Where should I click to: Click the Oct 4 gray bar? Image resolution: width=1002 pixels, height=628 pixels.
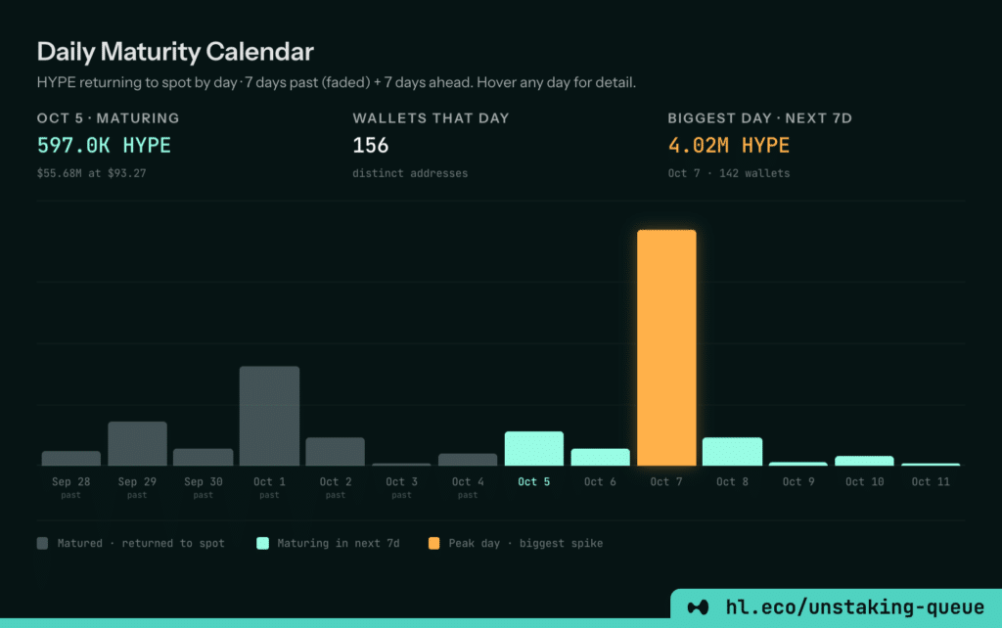tap(468, 460)
